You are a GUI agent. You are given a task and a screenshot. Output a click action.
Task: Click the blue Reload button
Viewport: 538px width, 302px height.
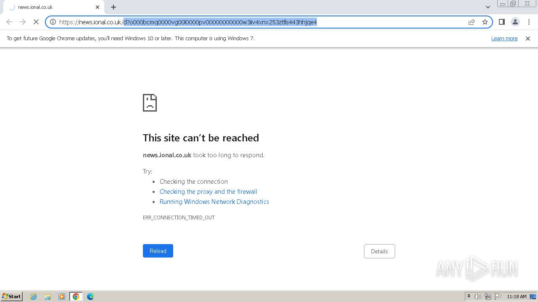158,251
